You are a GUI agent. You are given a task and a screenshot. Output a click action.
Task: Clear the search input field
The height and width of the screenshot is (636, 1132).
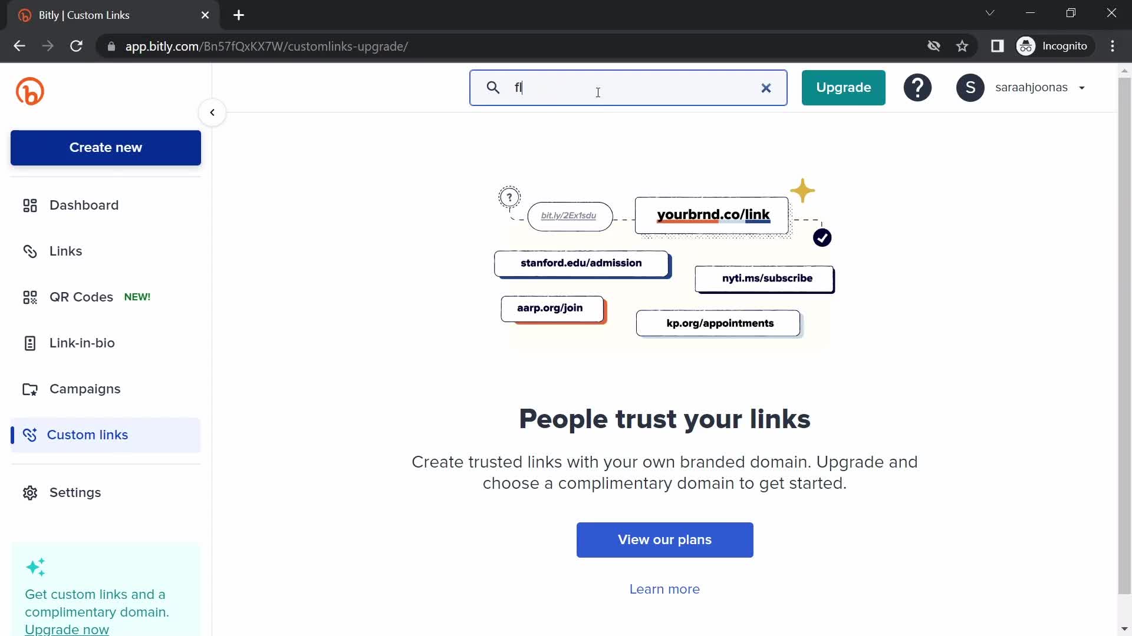click(x=766, y=88)
